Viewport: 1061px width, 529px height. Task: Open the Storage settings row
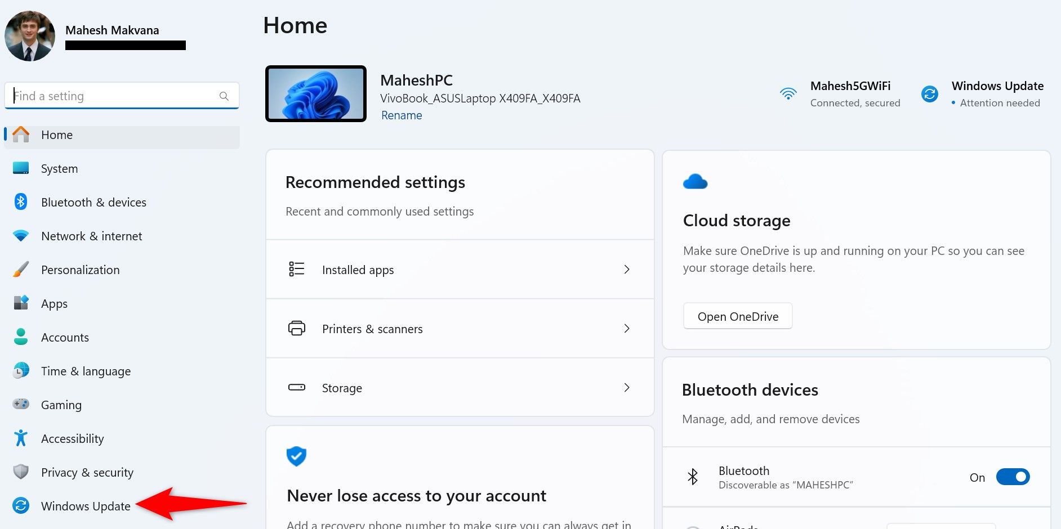tap(460, 388)
